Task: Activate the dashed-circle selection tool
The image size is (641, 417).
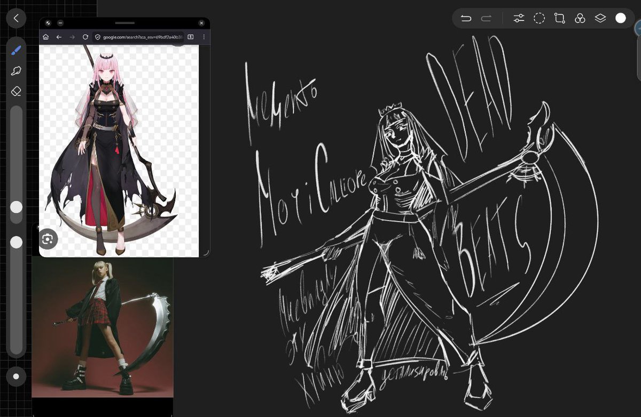Action: (538, 18)
